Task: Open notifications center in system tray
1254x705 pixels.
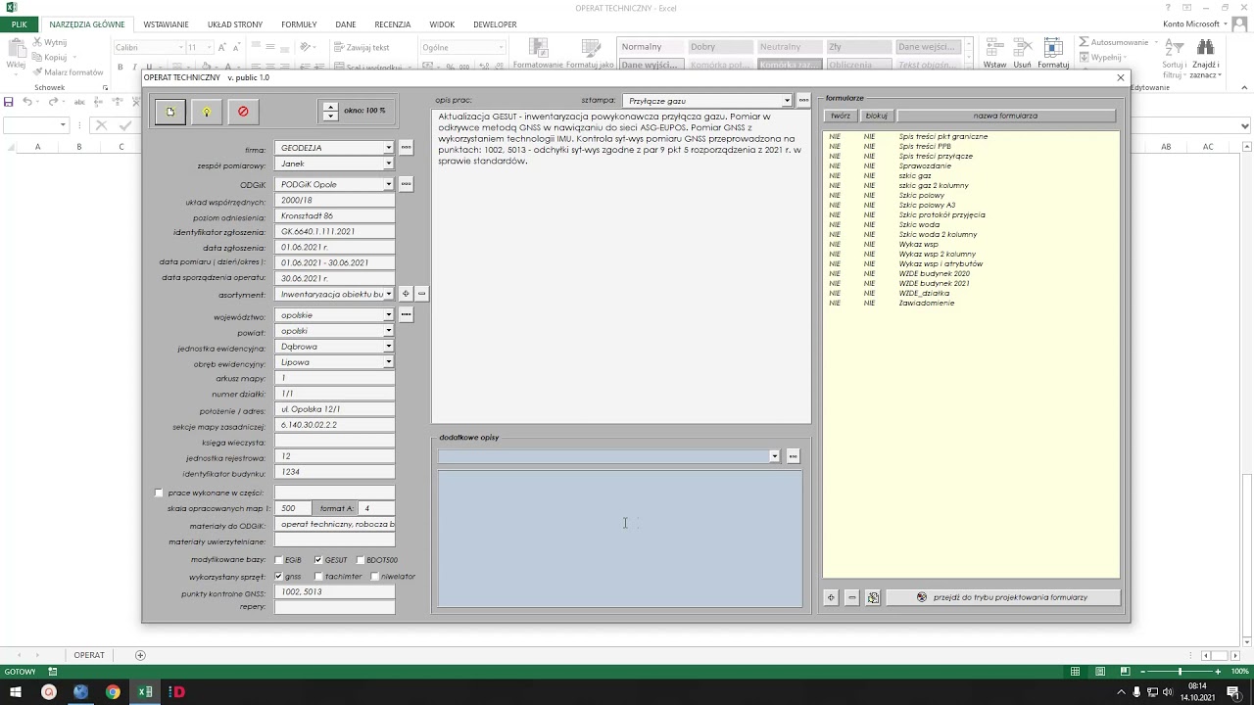Action: (1233, 692)
